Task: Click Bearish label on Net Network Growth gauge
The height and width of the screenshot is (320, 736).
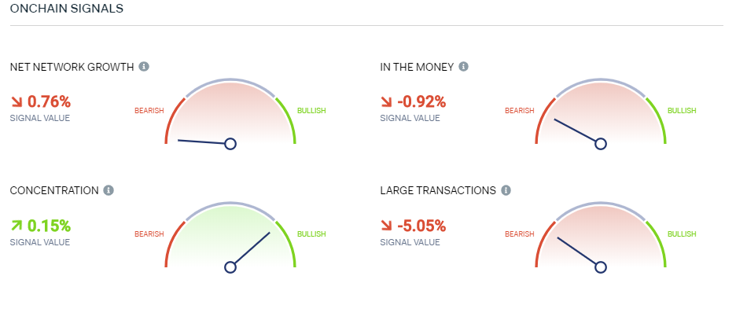Action: [149, 111]
